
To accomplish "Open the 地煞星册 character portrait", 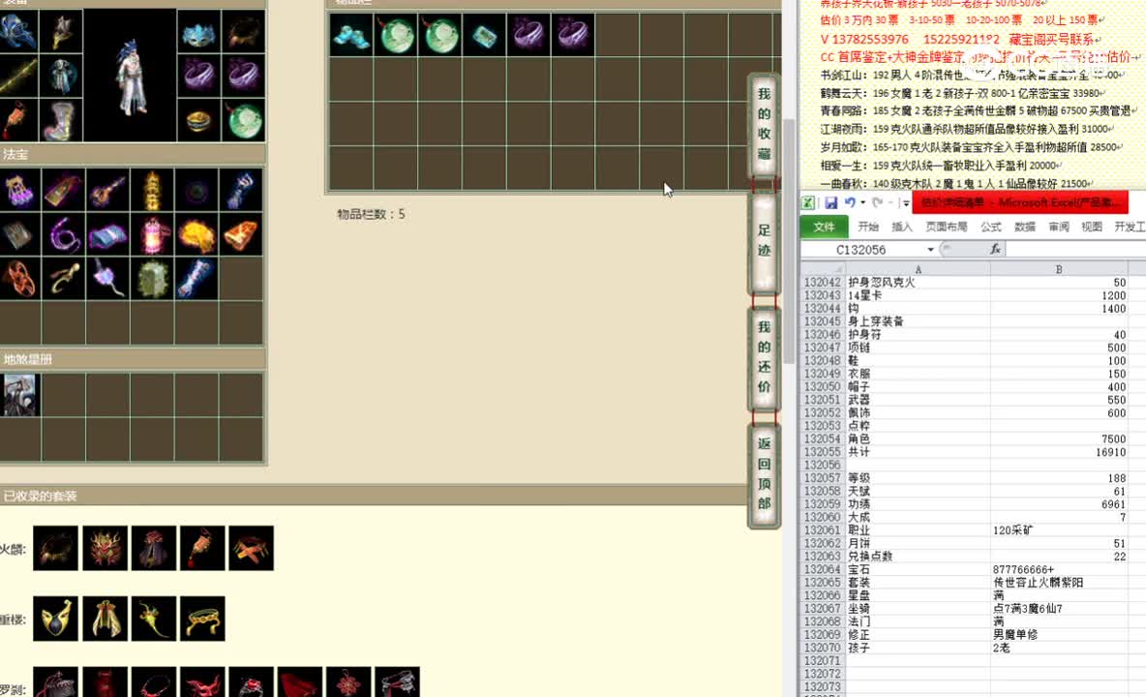I will click(x=19, y=395).
